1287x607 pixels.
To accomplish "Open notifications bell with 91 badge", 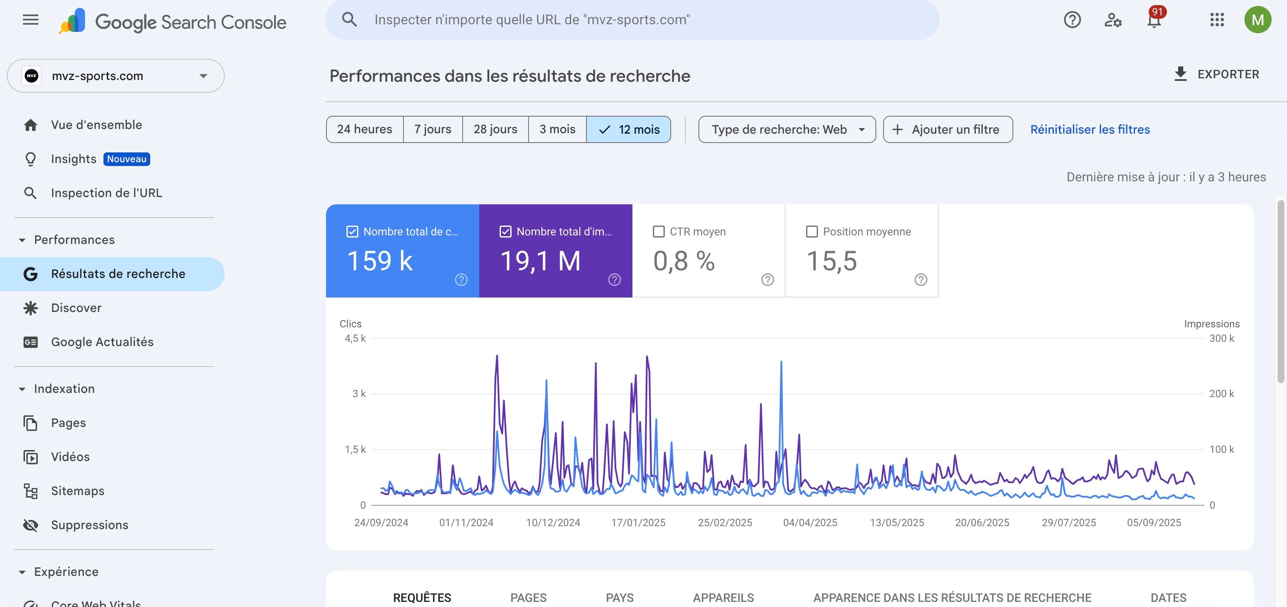I will (1154, 20).
